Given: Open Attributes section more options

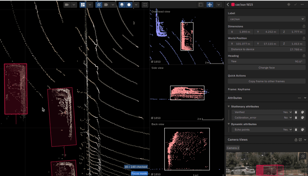Looking at the screenshot, I should [299, 98].
